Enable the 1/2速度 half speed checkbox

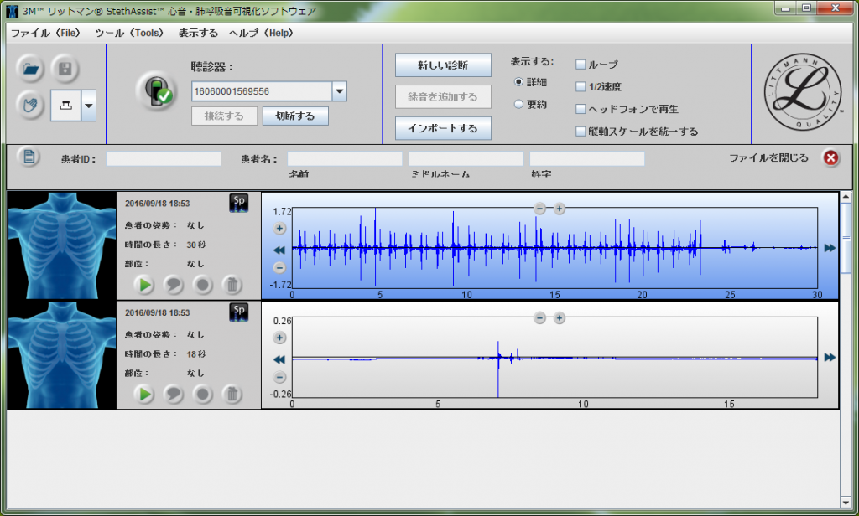[x=580, y=86]
